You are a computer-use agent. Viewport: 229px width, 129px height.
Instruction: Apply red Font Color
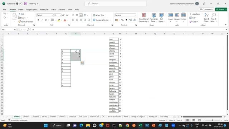point(65,20)
